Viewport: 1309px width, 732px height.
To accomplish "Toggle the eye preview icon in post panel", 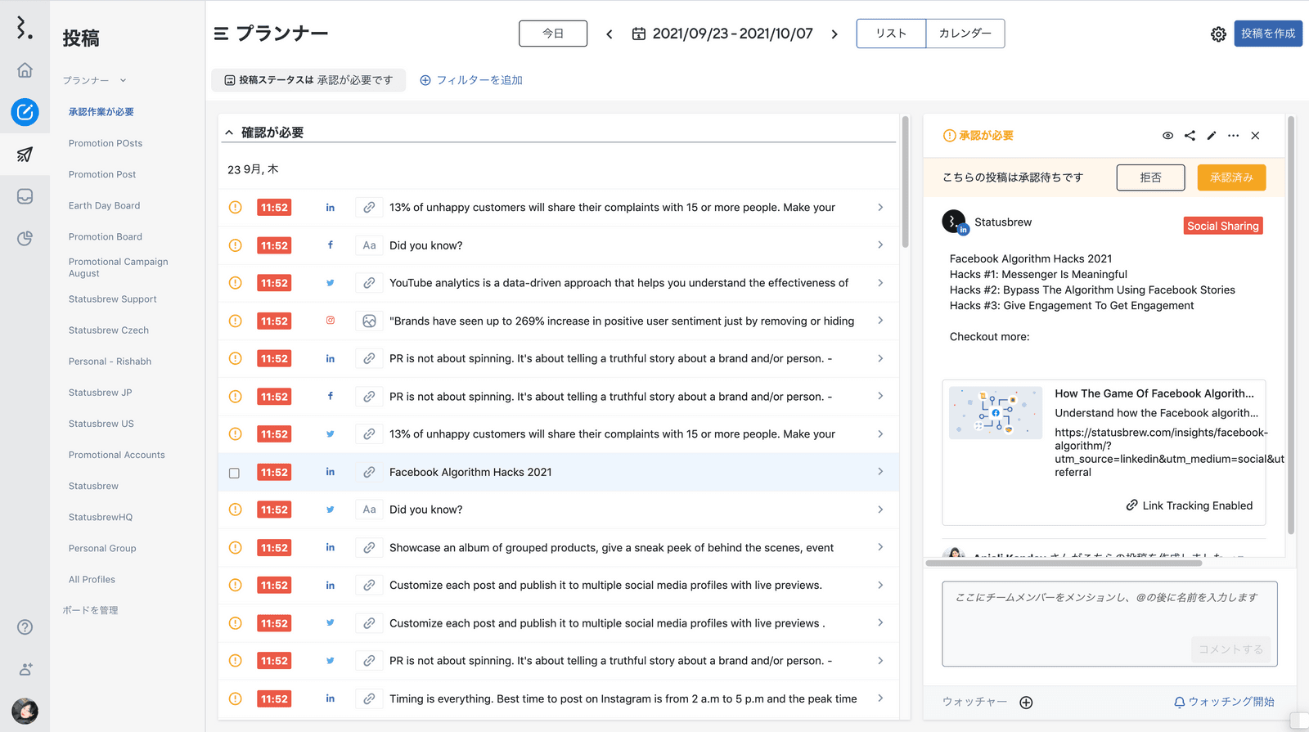I will [x=1167, y=136].
